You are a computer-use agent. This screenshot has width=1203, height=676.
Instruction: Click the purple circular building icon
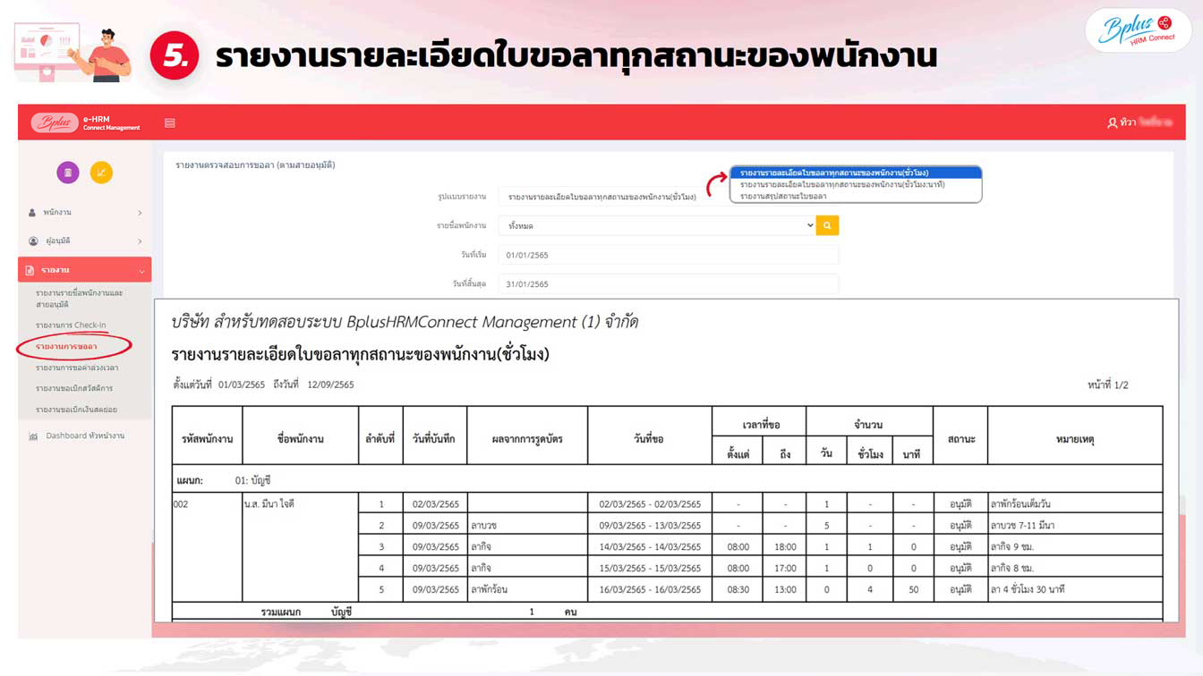point(68,173)
